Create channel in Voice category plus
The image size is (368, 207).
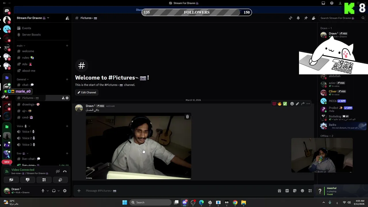click(x=67, y=126)
